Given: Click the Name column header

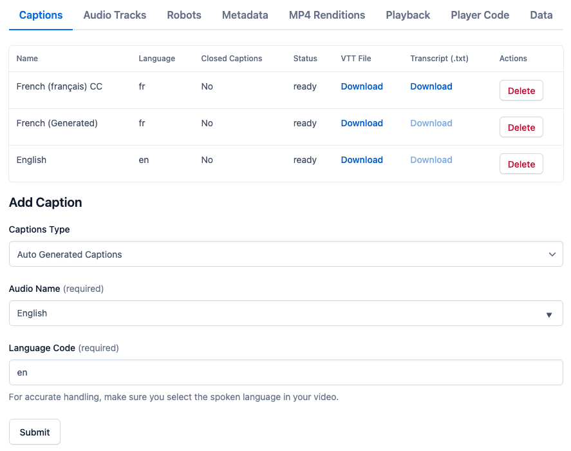Looking at the screenshot, I should point(27,59).
